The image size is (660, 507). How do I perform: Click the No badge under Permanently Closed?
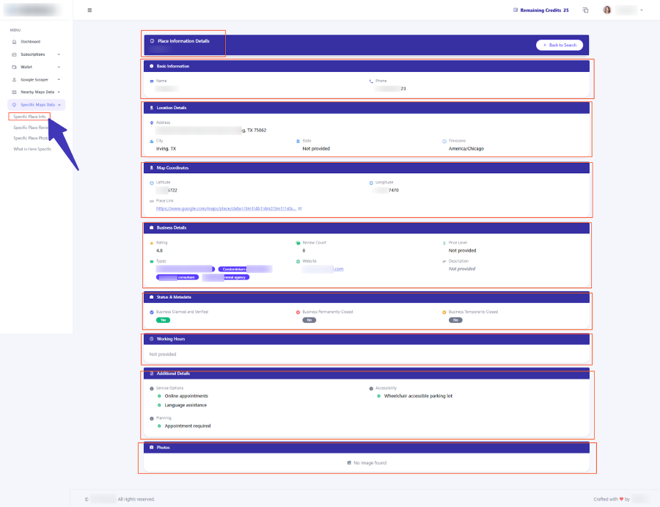[309, 320]
